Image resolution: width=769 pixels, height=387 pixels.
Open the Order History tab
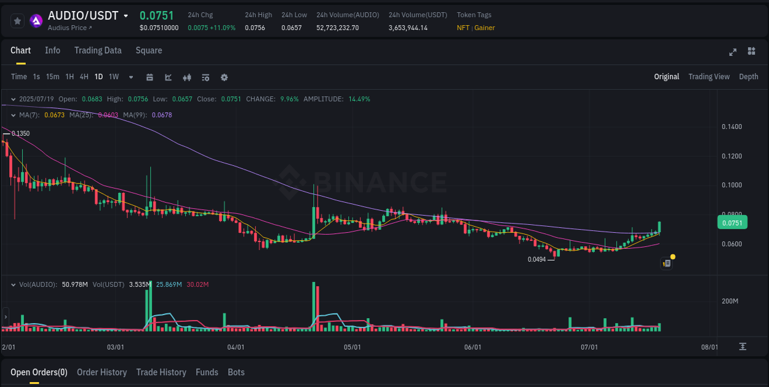[102, 372]
